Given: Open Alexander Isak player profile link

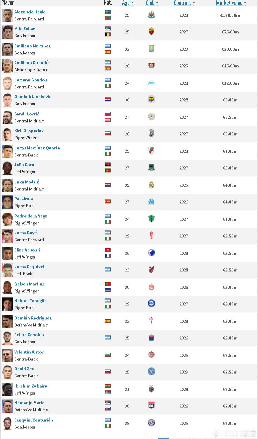Looking at the screenshot, I should [29, 12].
